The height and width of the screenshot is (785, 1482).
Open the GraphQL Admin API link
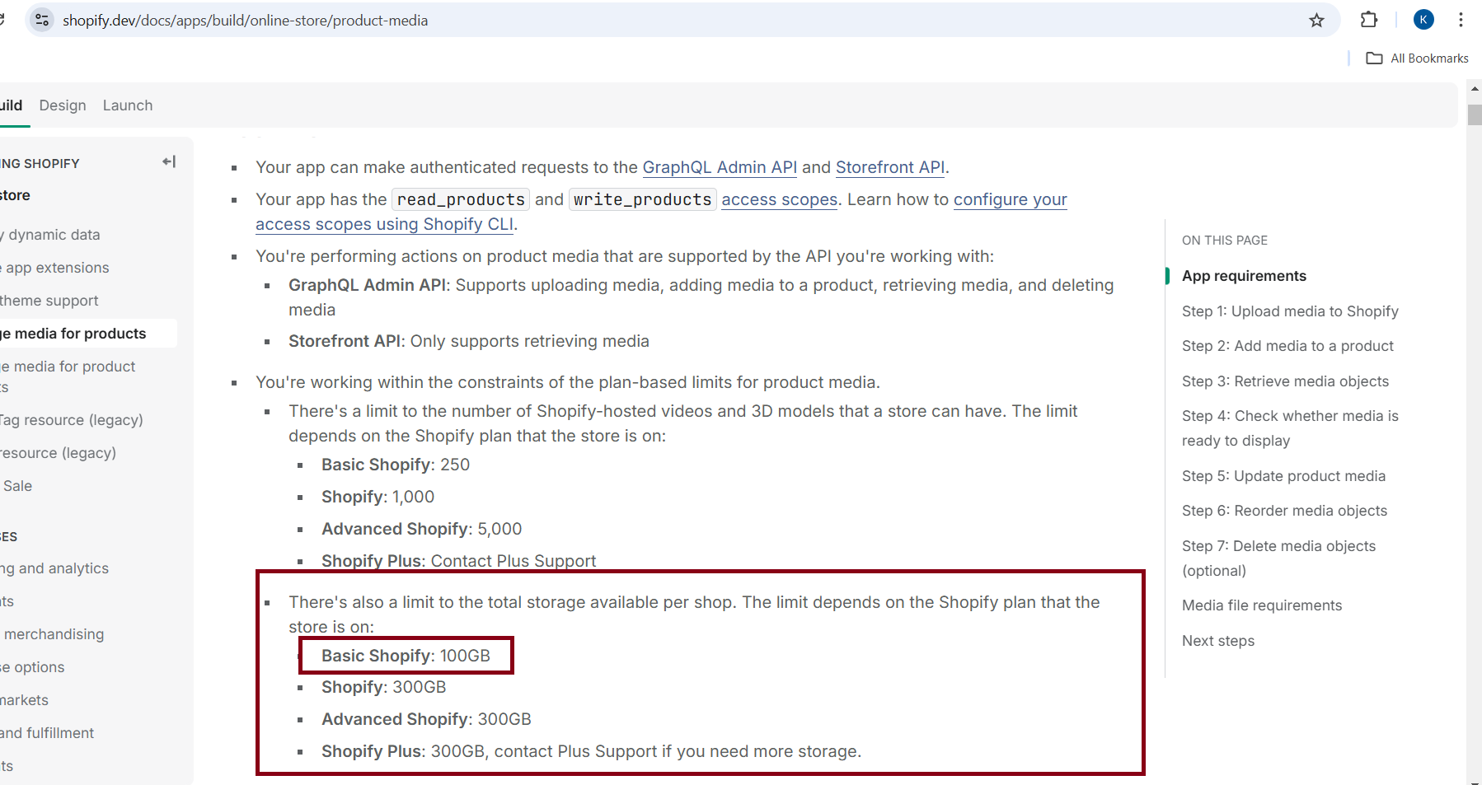point(720,167)
